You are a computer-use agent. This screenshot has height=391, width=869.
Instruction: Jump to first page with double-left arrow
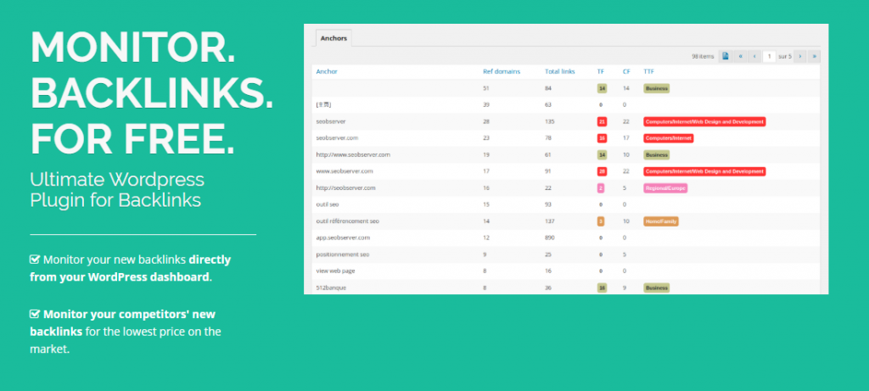[x=740, y=56]
